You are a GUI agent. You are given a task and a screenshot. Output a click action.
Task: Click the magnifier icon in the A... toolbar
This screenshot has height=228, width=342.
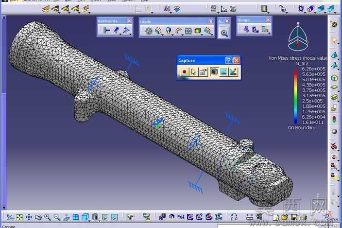[x=224, y=33]
